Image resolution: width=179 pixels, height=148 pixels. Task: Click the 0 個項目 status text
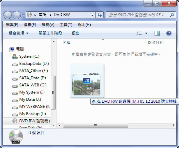[x=36, y=133]
